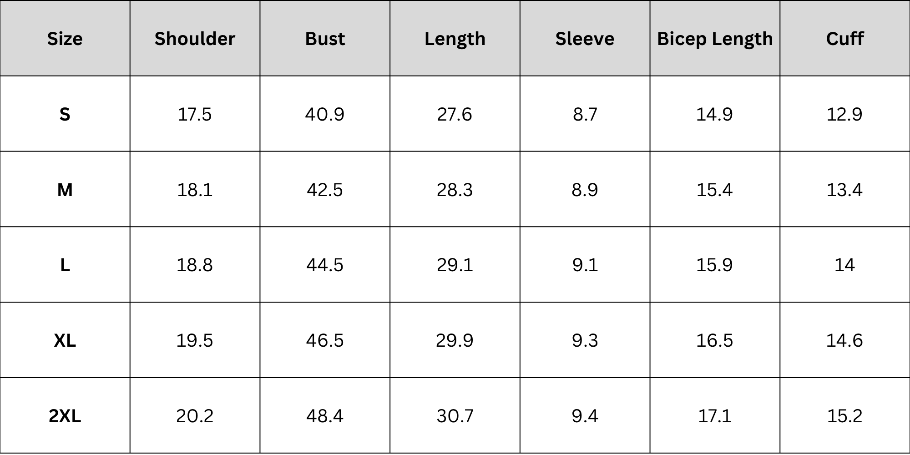
Task: Select the Shoulder column header
Action: click(195, 39)
